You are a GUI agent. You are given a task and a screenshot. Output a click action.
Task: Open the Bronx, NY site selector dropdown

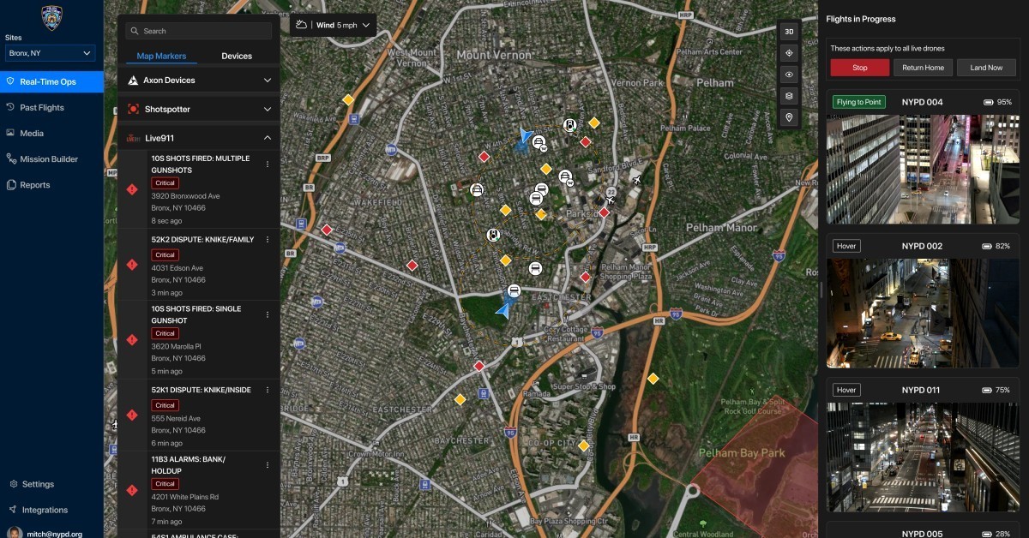(x=50, y=53)
